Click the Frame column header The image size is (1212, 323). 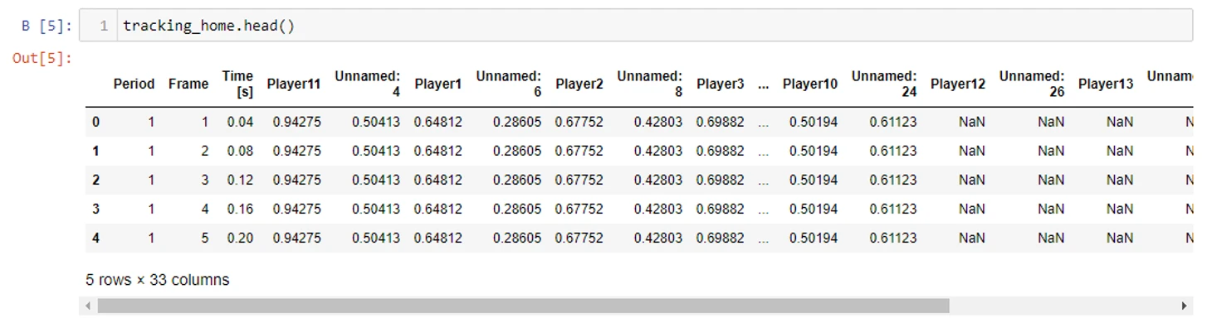188,84
